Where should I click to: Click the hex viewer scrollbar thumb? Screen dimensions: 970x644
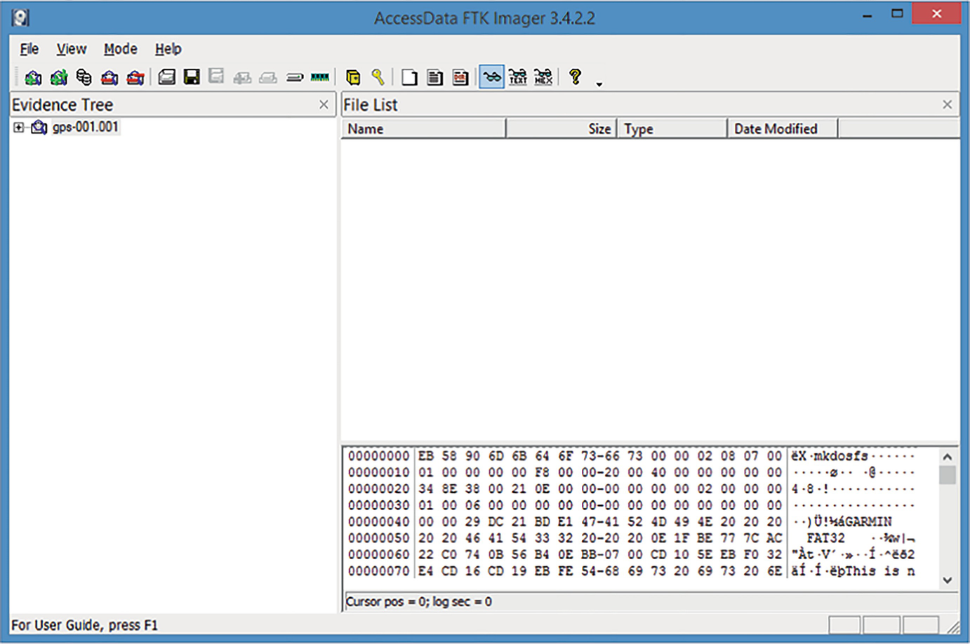pyautogui.click(x=948, y=475)
